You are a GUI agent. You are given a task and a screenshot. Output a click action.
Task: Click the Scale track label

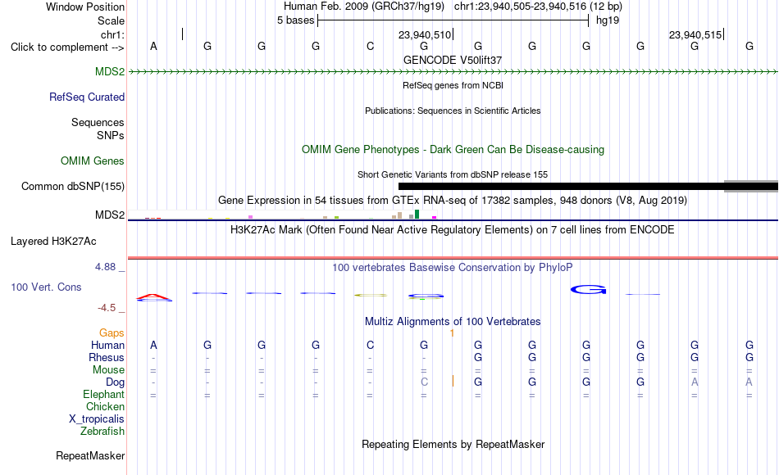coord(111,20)
